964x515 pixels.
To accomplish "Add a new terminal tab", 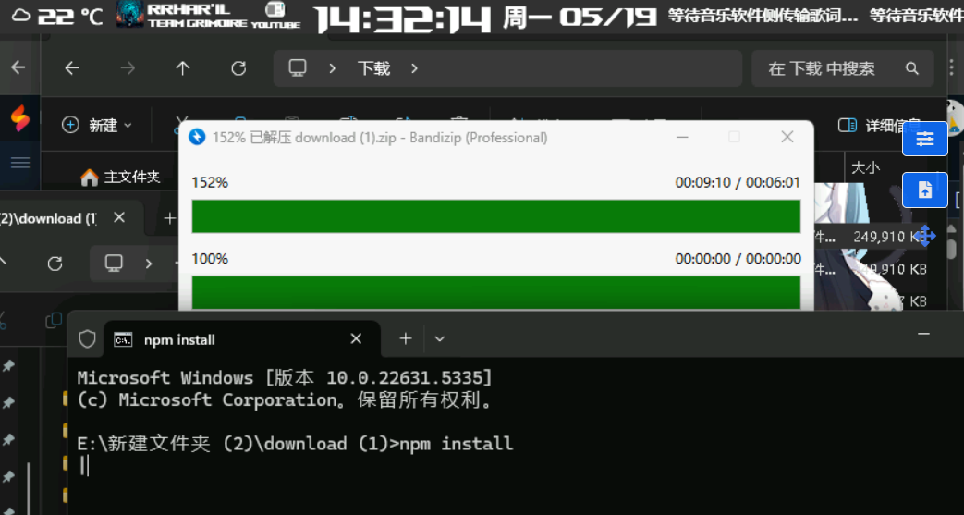I will click(x=405, y=339).
